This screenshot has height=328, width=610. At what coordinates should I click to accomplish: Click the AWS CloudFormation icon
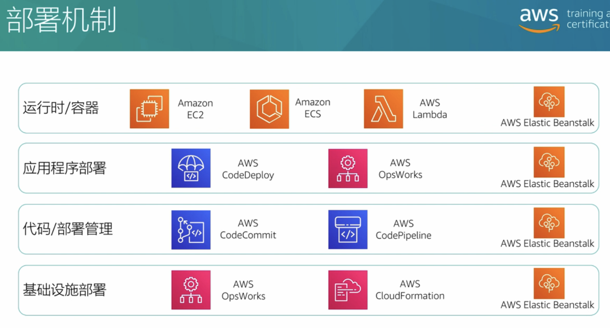pyautogui.click(x=348, y=290)
